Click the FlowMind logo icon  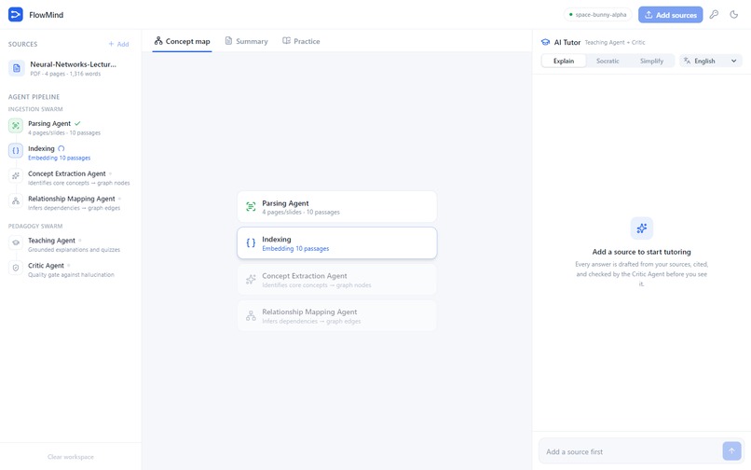15,15
